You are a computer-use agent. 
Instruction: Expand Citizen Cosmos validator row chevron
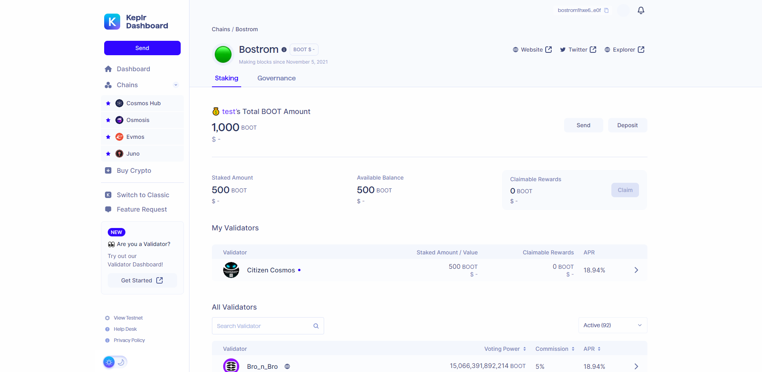(636, 270)
